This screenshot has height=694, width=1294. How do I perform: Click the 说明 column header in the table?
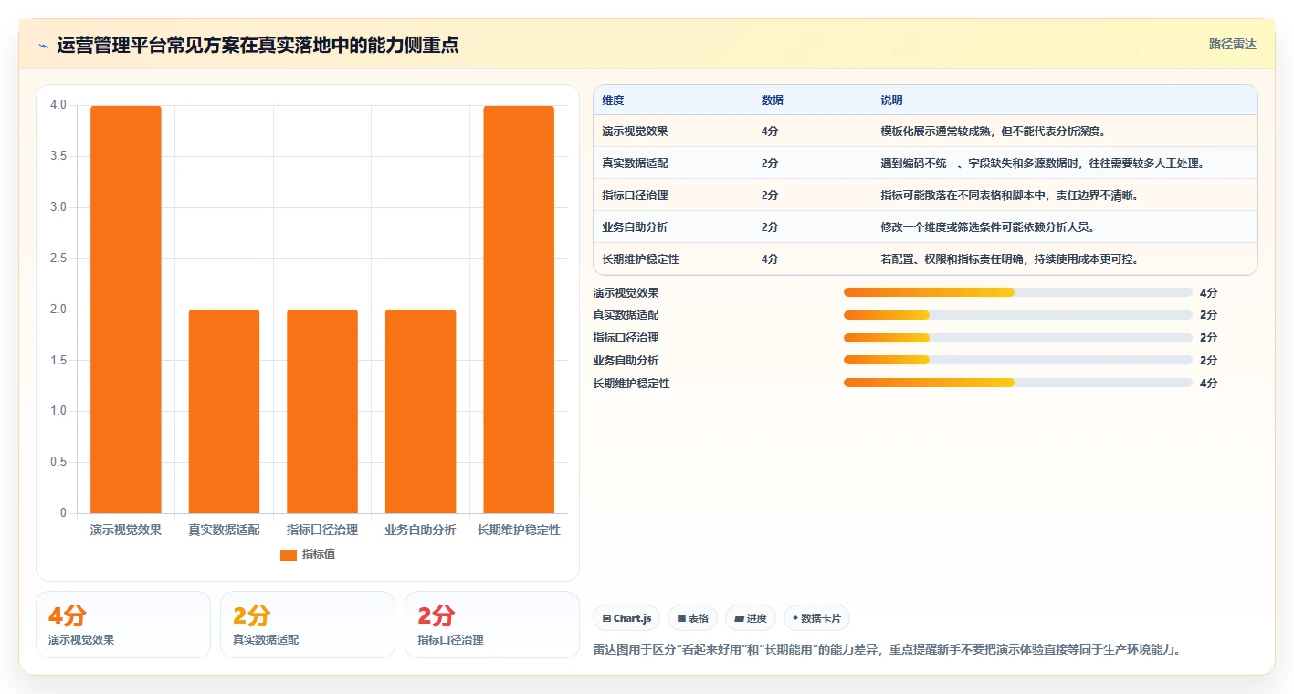[x=891, y=100]
